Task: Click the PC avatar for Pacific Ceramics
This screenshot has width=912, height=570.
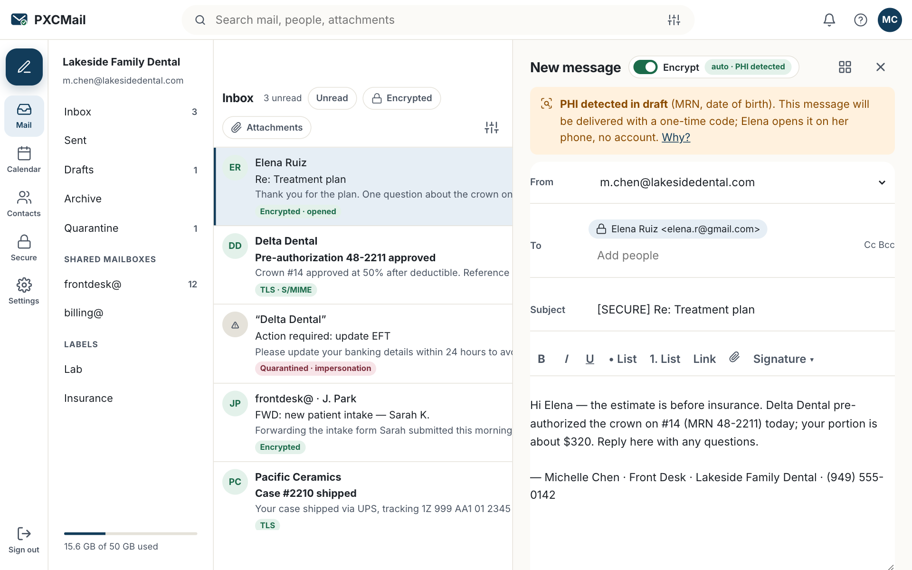Action: 235,482
